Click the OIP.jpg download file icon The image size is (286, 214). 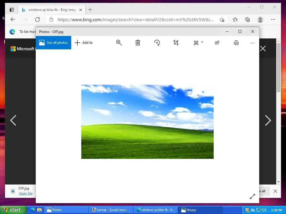coord(13,191)
